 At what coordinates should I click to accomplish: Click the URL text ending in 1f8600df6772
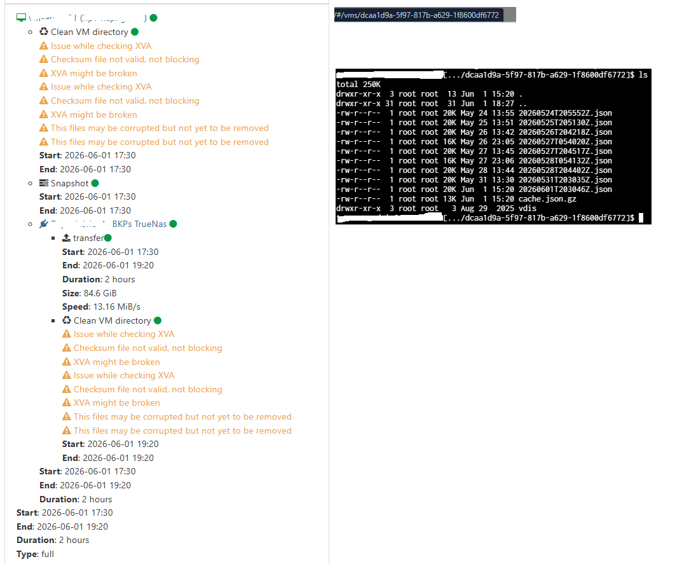point(418,15)
